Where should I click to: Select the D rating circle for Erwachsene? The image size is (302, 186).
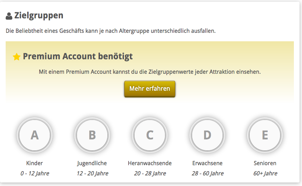pos(207,135)
